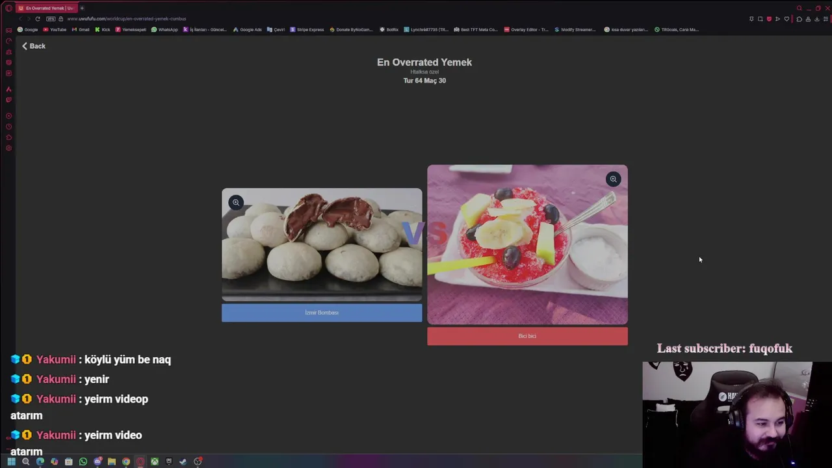Open a new browser tab
This screenshot has width=832, height=468.
pyautogui.click(x=82, y=8)
